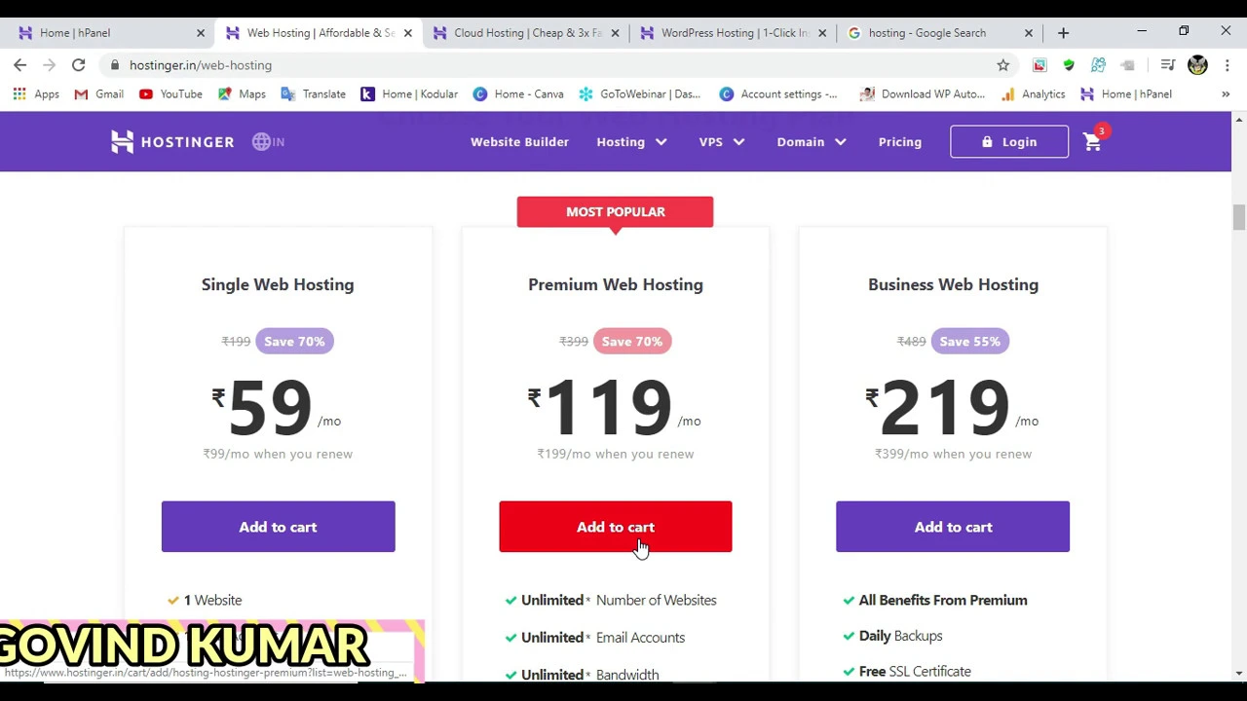
Task: Click the page vertical scrollbar thumb
Action: point(1238,217)
